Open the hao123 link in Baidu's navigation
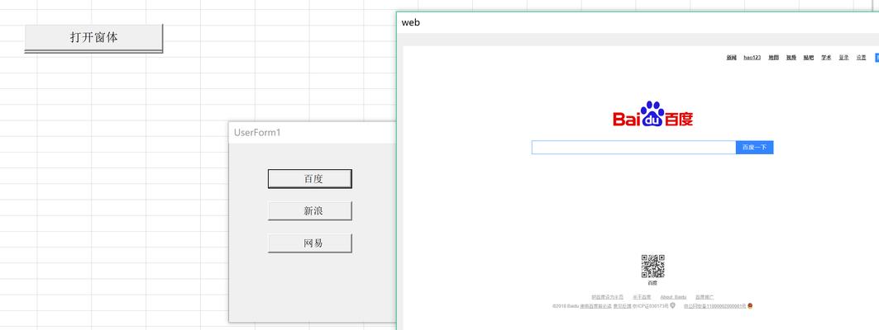This screenshot has height=330, width=879. click(752, 58)
